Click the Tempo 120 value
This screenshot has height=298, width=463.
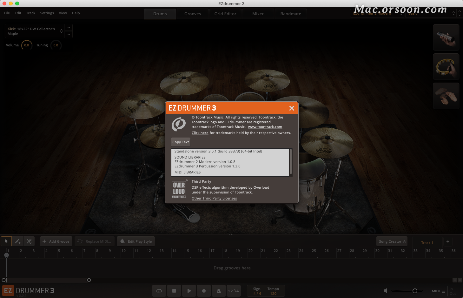[273, 294]
